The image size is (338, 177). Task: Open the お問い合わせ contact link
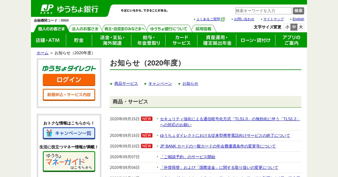[244, 19]
